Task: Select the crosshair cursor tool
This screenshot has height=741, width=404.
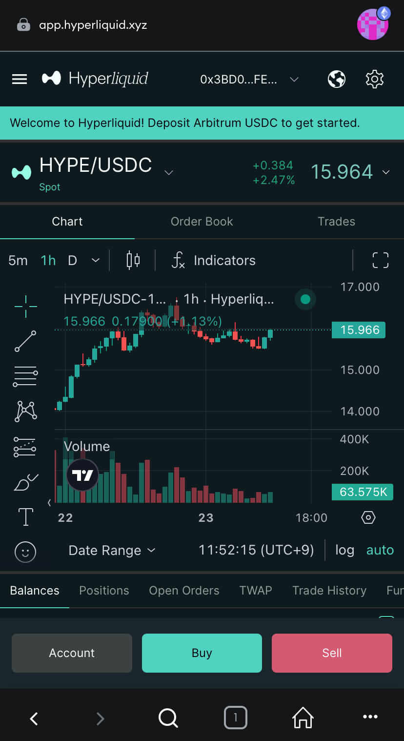Action: click(x=25, y=306)
